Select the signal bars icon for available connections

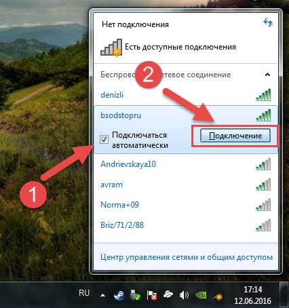111,47
